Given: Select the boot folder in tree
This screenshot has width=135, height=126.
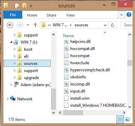Looking at the screenshot, I should click(28, 49).
